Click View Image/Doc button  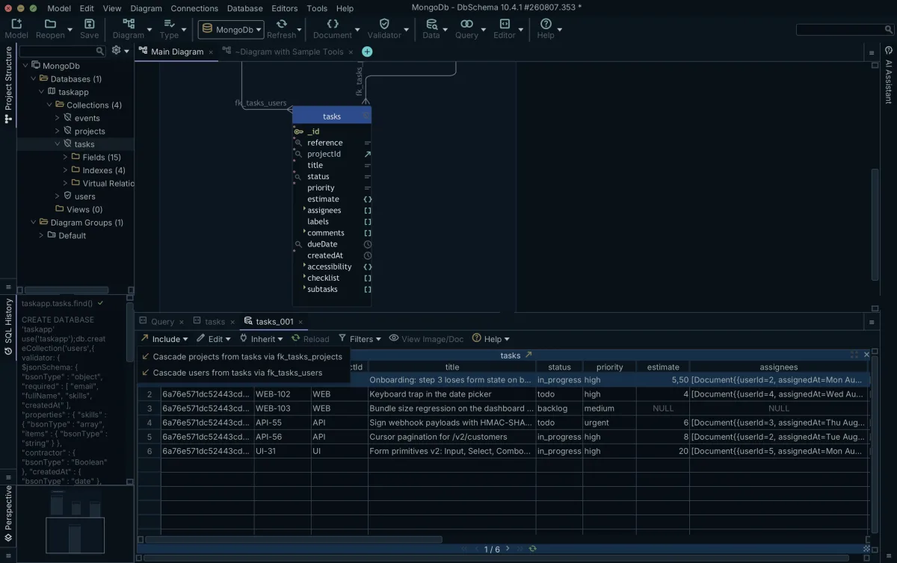tap(426, 339)
